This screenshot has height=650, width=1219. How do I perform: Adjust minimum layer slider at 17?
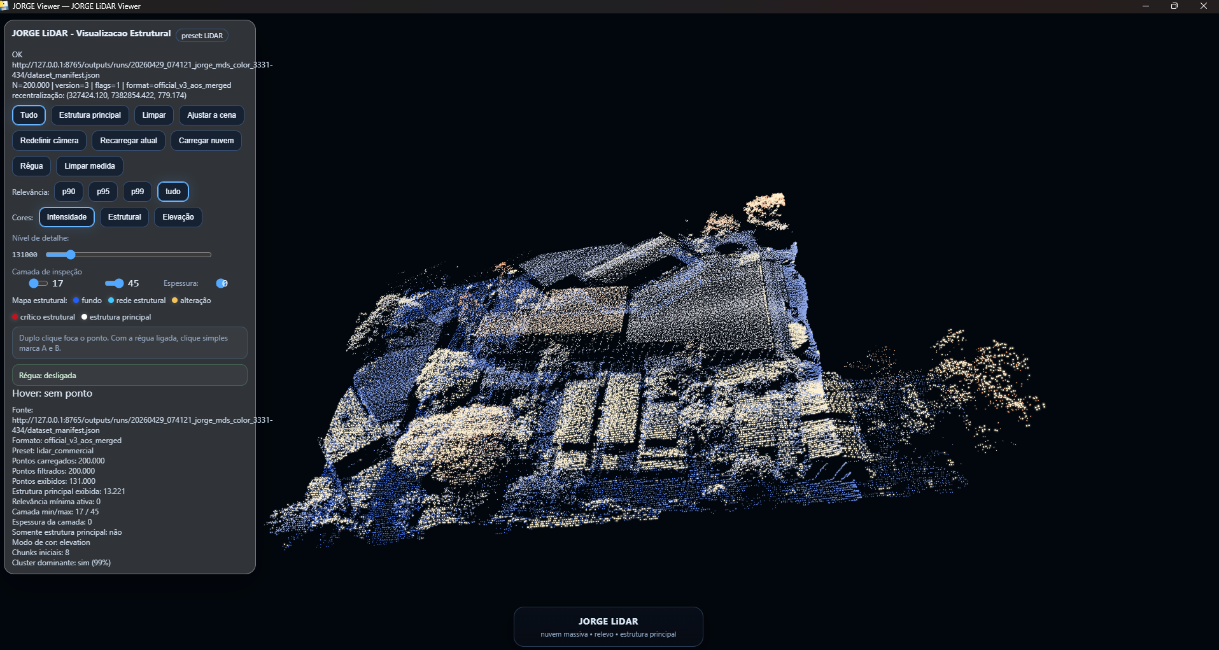38,283
